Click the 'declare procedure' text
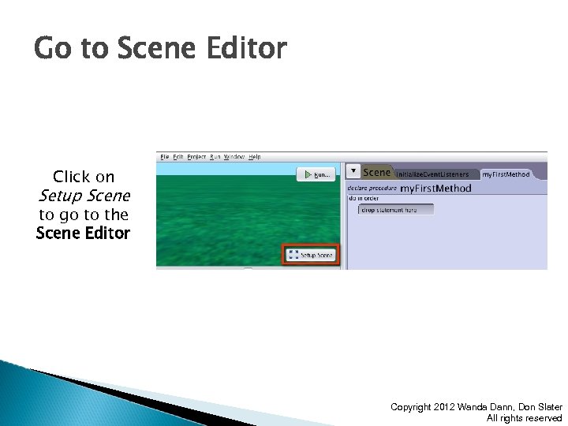The image size is (568, 426). click(372, 189)
